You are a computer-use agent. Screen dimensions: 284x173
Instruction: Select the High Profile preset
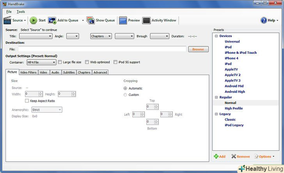[234, 108]
